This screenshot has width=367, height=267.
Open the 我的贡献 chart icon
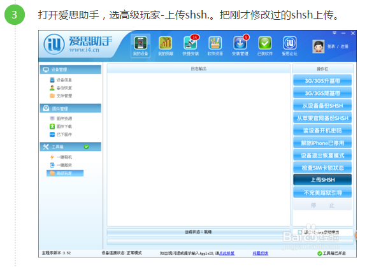(x=166, y=46)
